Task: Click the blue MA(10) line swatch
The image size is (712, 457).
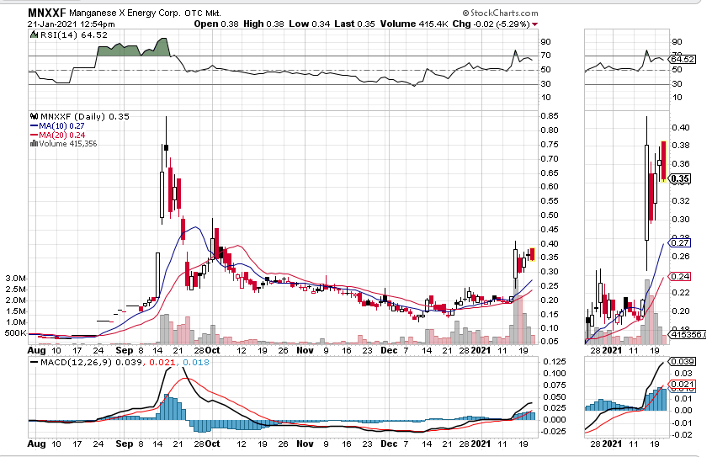Action: pyautogui.click(x=34, y=126)
